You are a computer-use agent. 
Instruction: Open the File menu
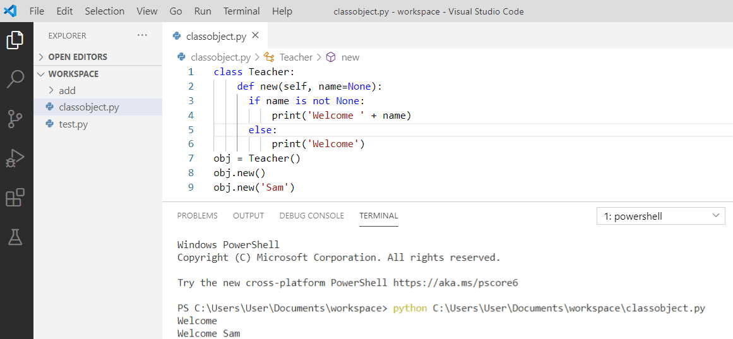(x=37, y=11)
